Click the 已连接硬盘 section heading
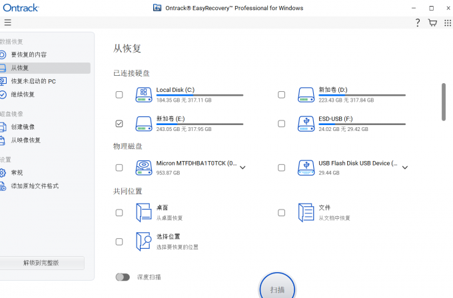The width and height of the screenshot is (453, 298). pyautogui.click(x=131, y=73)
